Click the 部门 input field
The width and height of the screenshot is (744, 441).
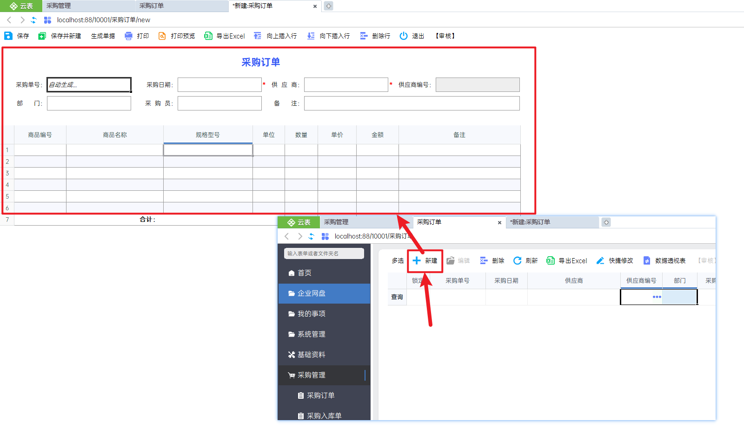coord(89,103)
